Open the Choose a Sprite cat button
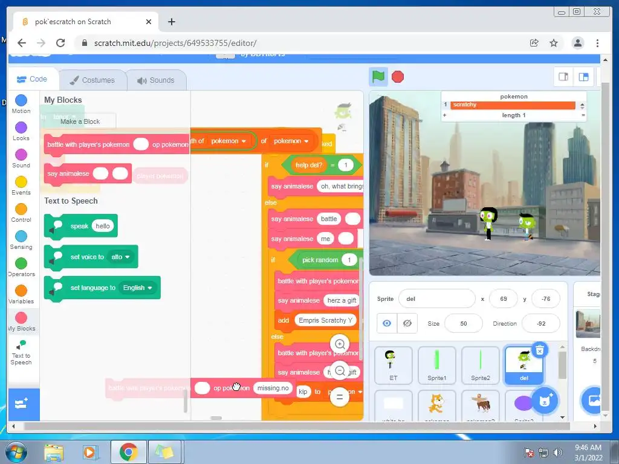This screenshot has width=619, height=464. tap(545, 401)
